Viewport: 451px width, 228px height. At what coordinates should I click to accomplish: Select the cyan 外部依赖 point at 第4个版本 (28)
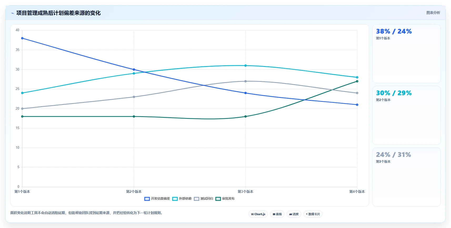tap(357, 77)
